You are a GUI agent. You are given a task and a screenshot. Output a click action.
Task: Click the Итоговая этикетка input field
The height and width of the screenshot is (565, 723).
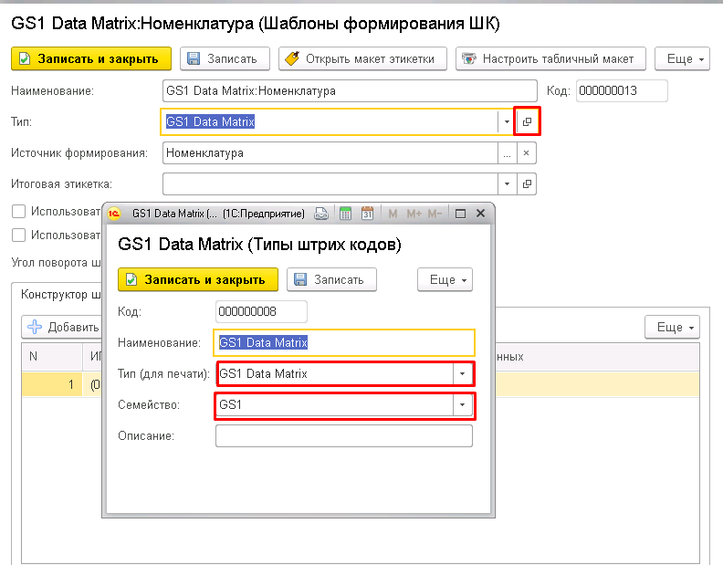[x=330, y=184]
